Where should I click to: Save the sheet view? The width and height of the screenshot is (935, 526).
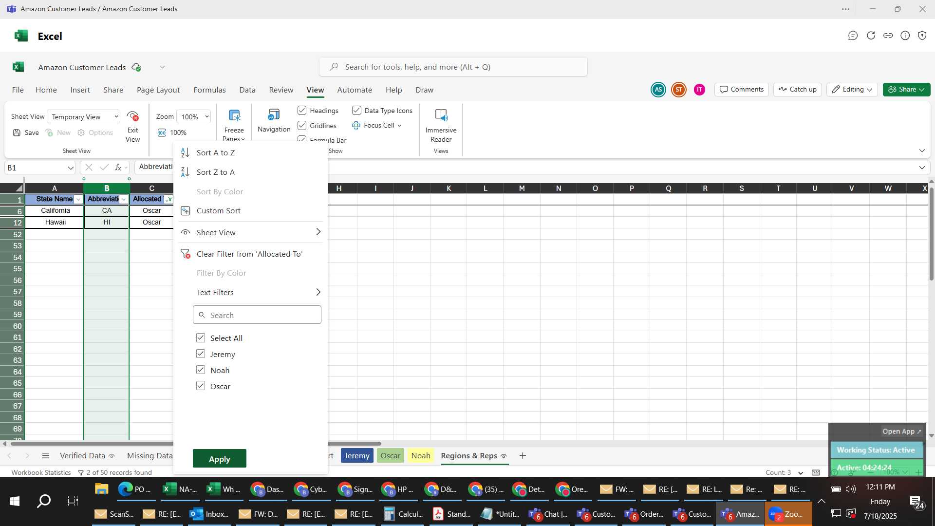click(x=26, y=132)
